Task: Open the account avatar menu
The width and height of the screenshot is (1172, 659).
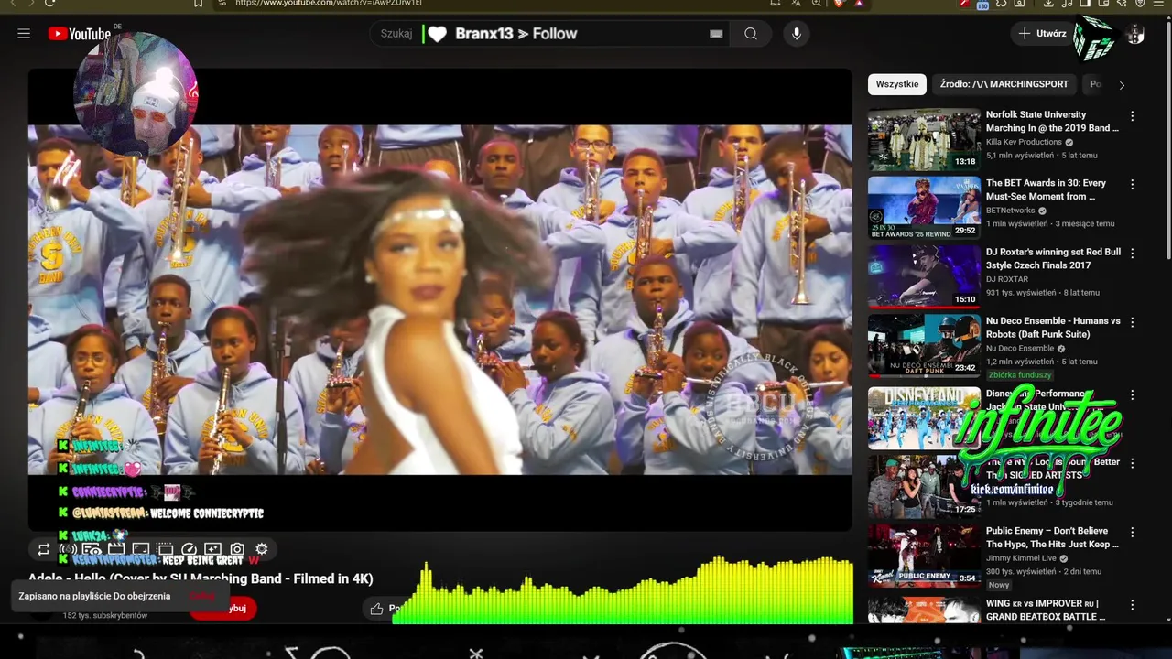Action: [1135, 34]
